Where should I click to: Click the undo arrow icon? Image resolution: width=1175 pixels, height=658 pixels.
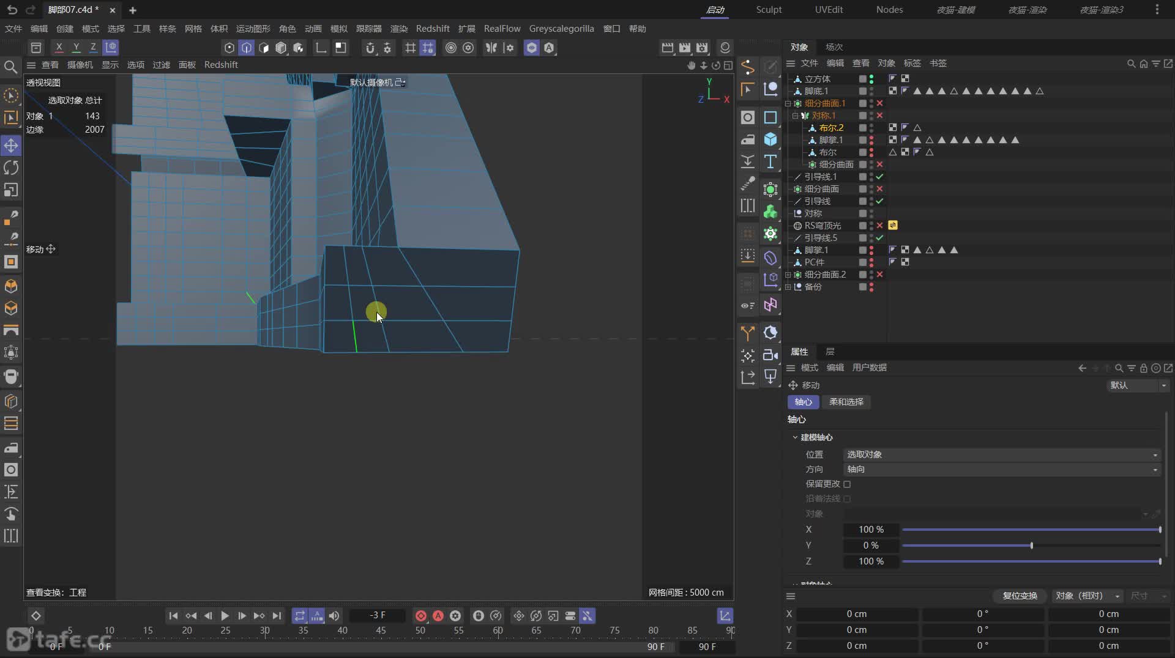pyautogui.click(x=12, y=10)
